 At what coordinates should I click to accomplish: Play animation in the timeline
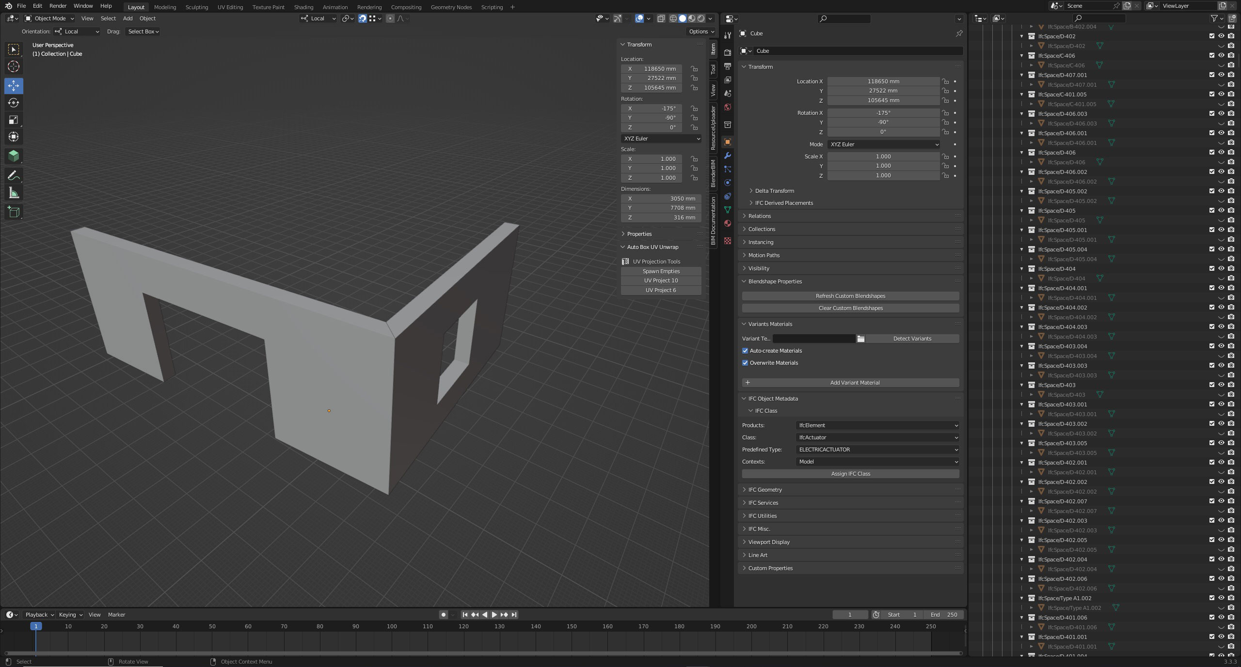494,615
